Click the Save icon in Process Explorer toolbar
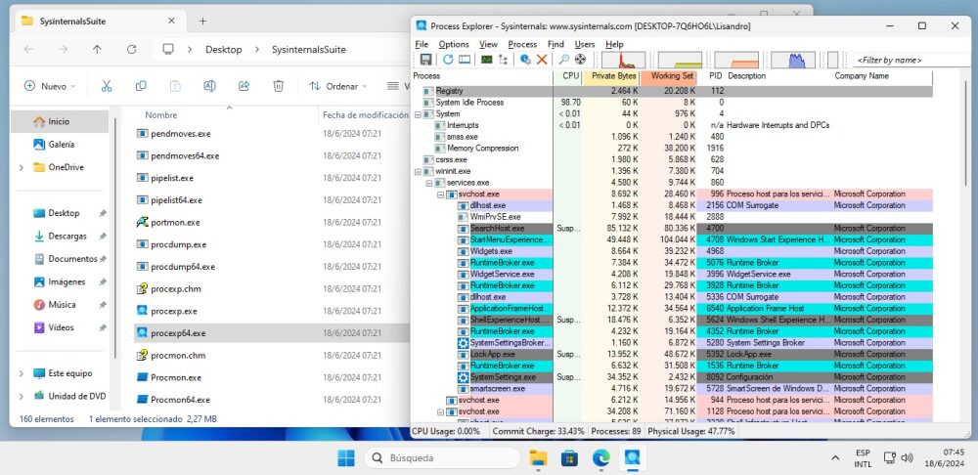Viewport: 978px width, 475px height. point(426,60)
